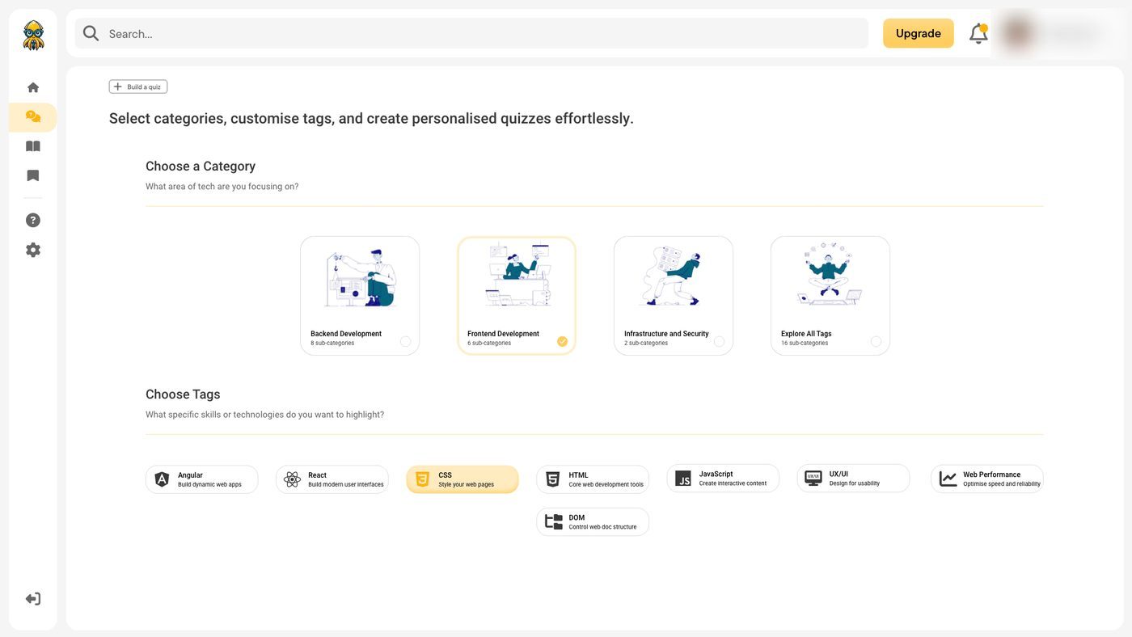1132x637 pixels.
Task: Open the bookmarks icon in sidebar
Action: [33, 175]
